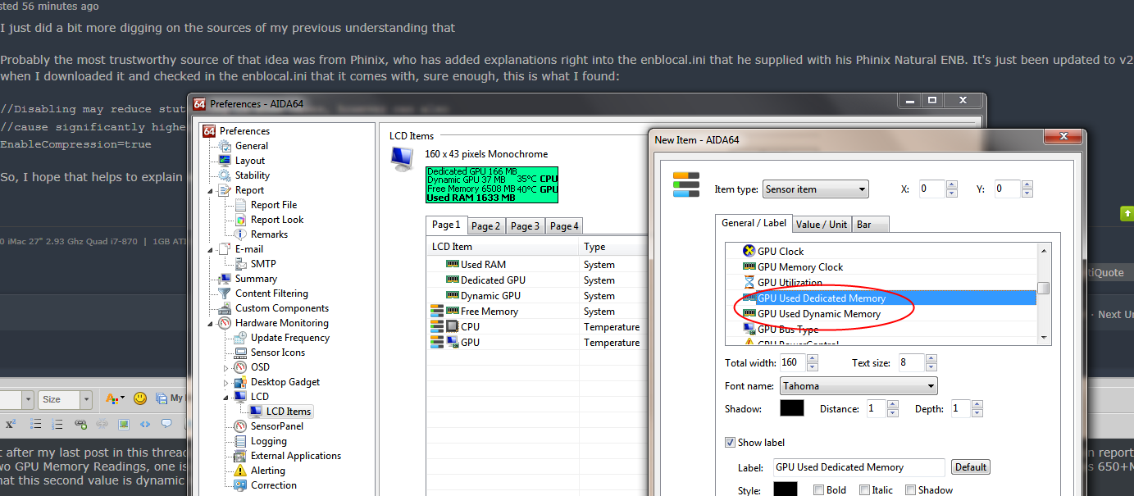
Task: Click the LCD Item column header
Action: (x=503, y=247)
